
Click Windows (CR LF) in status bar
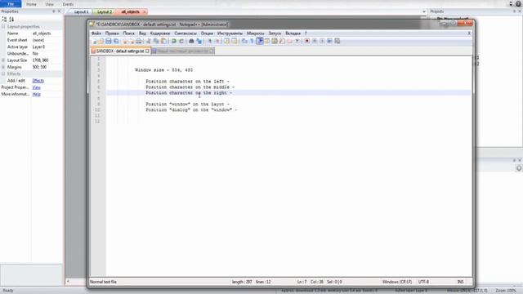(397, 282)
